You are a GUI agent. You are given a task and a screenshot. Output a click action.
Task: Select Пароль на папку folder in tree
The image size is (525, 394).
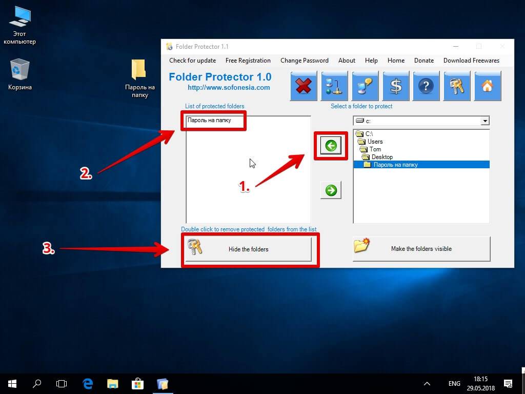pyautogui.click(x=421, y=165)
